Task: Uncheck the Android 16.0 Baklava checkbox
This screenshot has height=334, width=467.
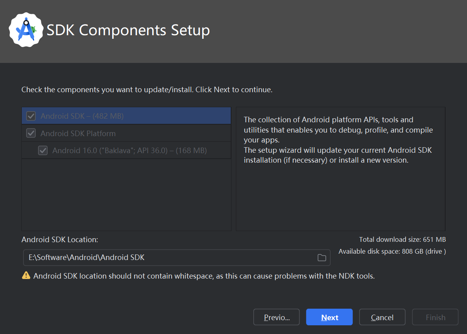Action: coord(43,150)
